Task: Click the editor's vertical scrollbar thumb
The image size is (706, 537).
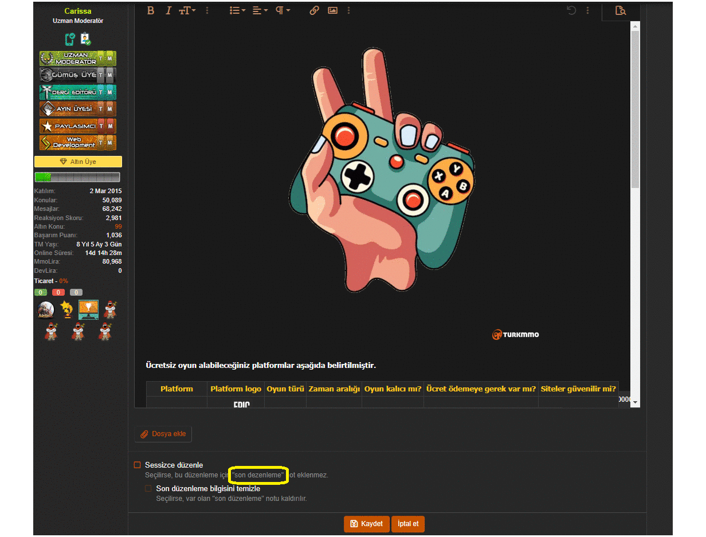Action: [635, 109]
